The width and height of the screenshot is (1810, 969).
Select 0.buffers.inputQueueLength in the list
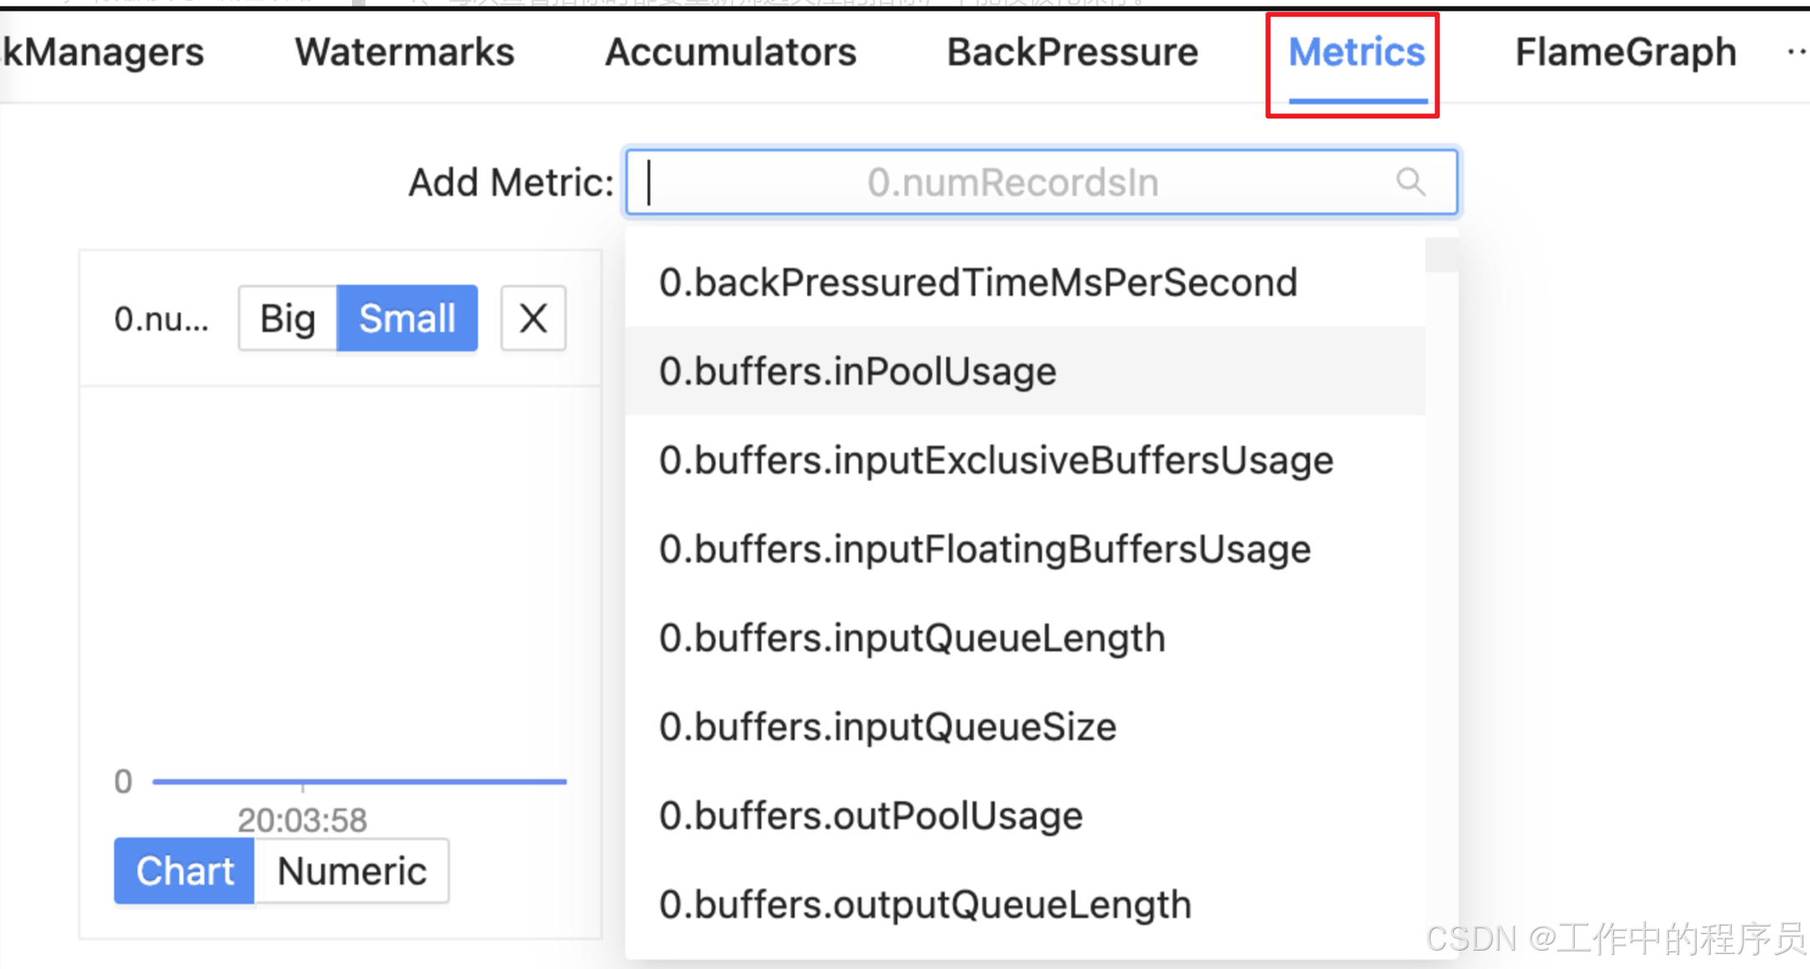pos(912,638)
